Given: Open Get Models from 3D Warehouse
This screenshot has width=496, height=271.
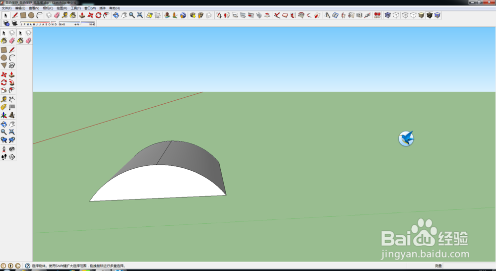Looking at the screenshot, I should tap(192, 15).
